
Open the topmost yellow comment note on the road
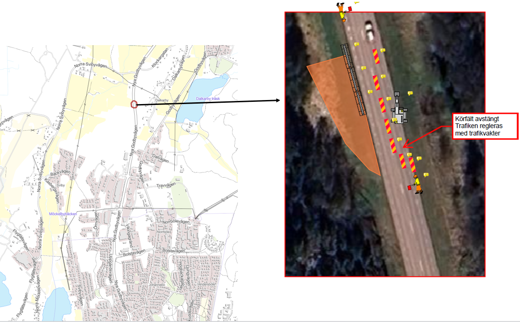pos(356,44)
